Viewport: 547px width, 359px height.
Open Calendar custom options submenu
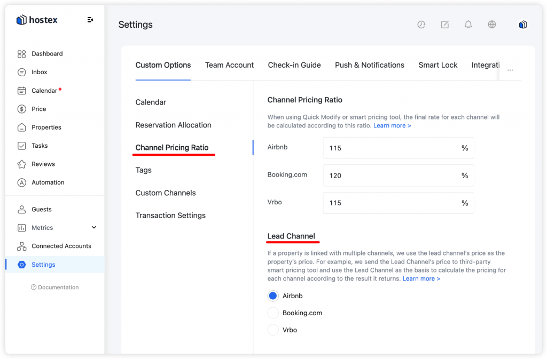pyautogui.click(x=151, y=102)
